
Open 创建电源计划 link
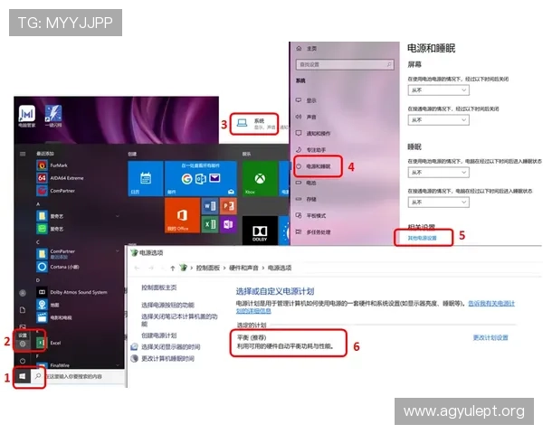click(159, 335)
